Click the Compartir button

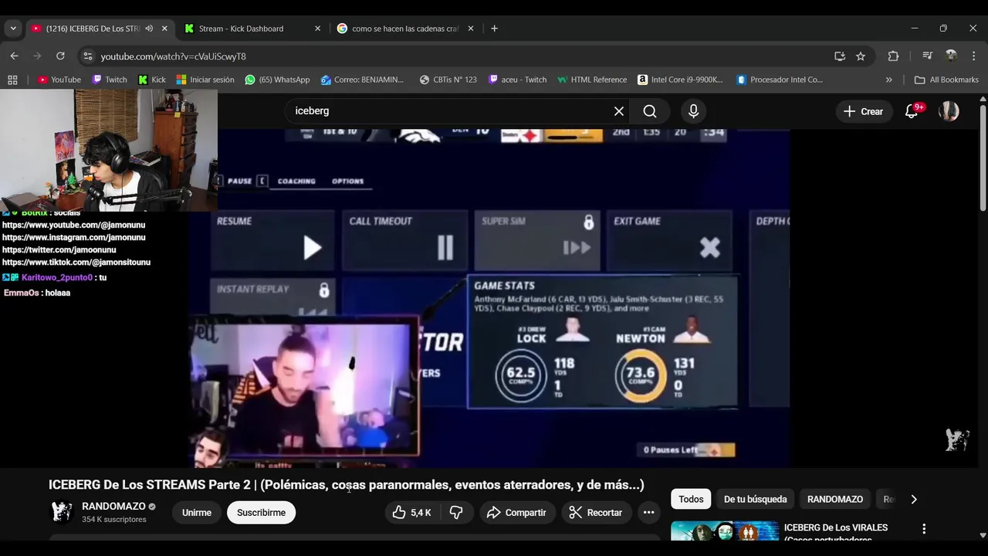point(517,512)
